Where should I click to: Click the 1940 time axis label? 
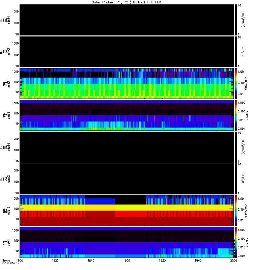click(x=198, y=261)
